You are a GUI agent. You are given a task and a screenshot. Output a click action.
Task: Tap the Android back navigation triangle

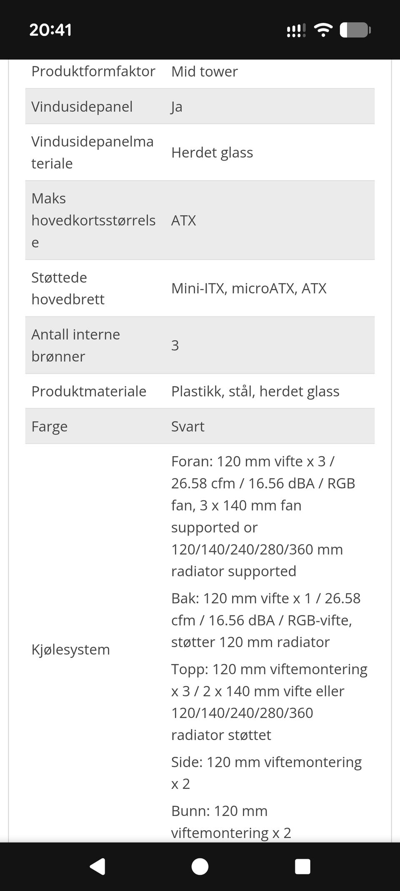click(98, 866)
